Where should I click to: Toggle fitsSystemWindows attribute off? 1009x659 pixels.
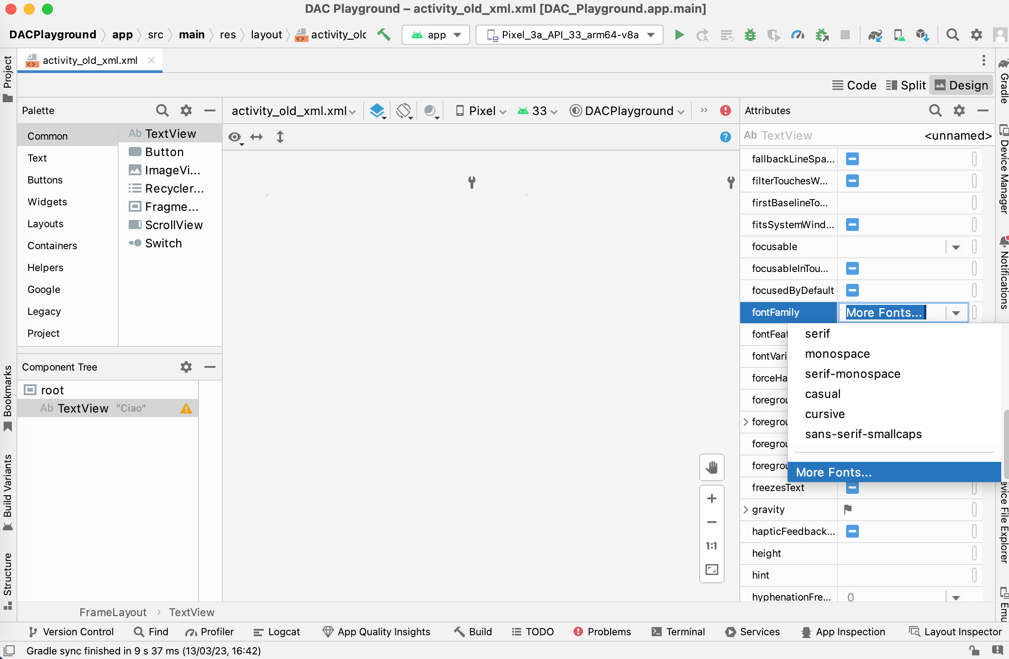pyautogui.click(x=852, y=225)
